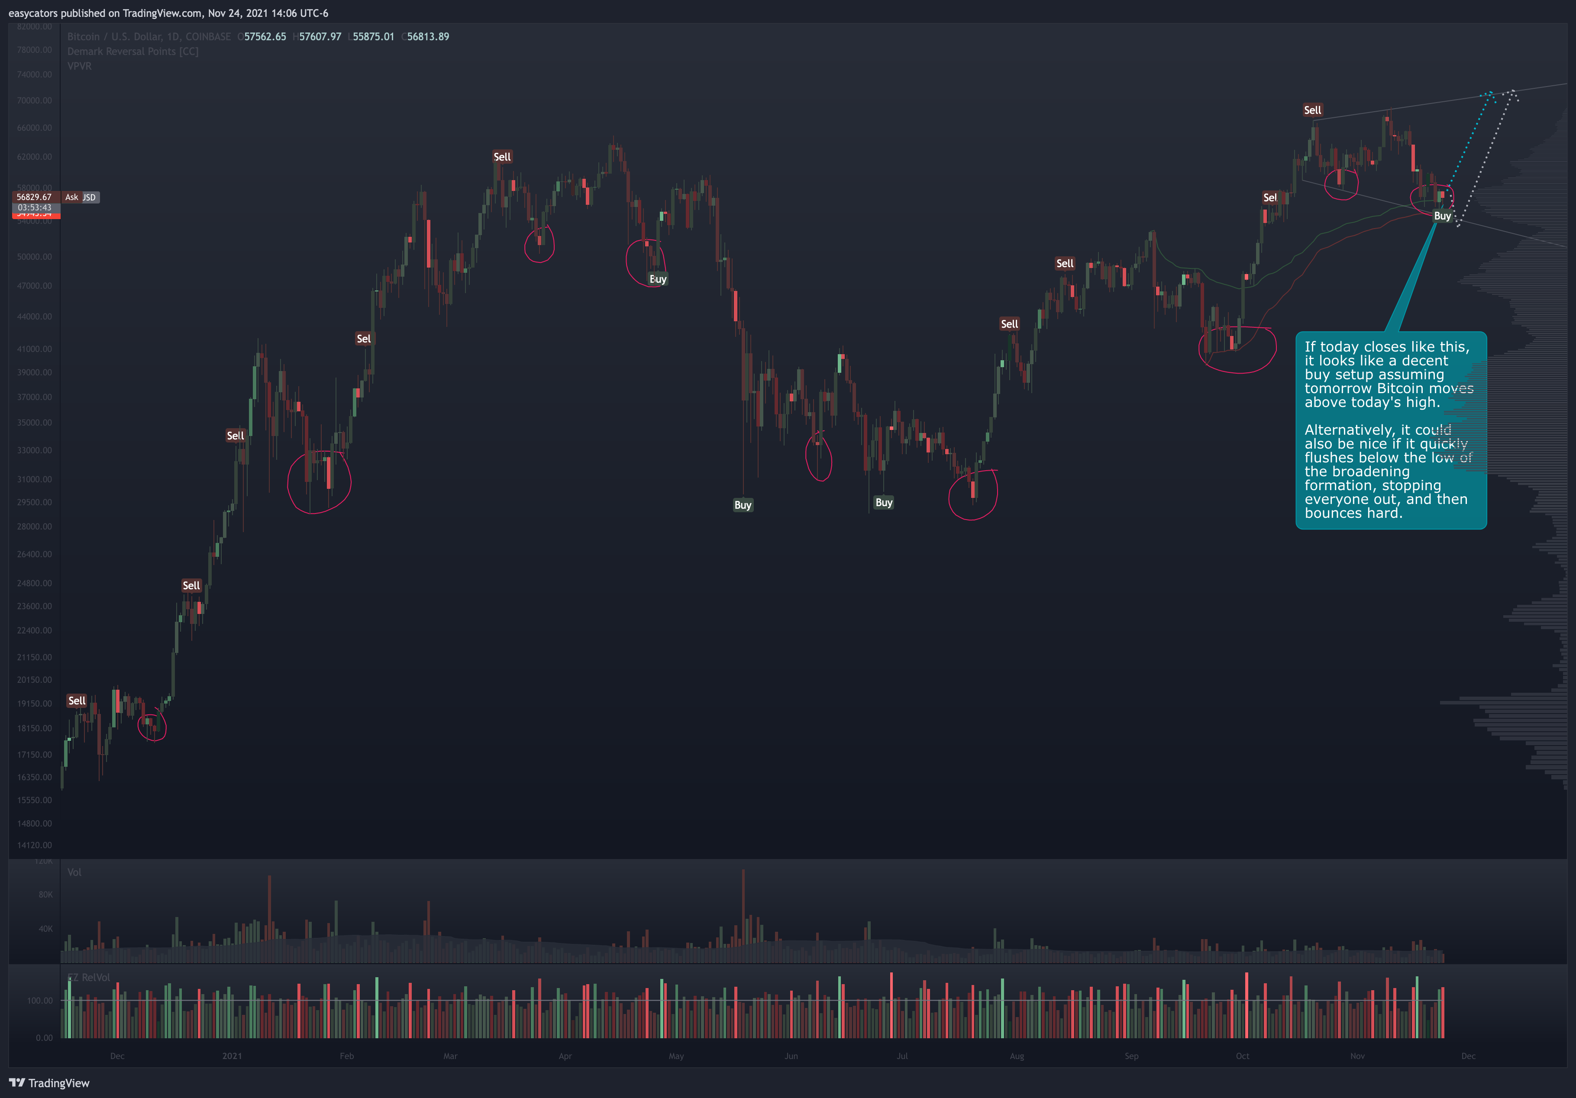
Task: Select the EZ RelVol pane label
Action: click(x=89, y=977)
